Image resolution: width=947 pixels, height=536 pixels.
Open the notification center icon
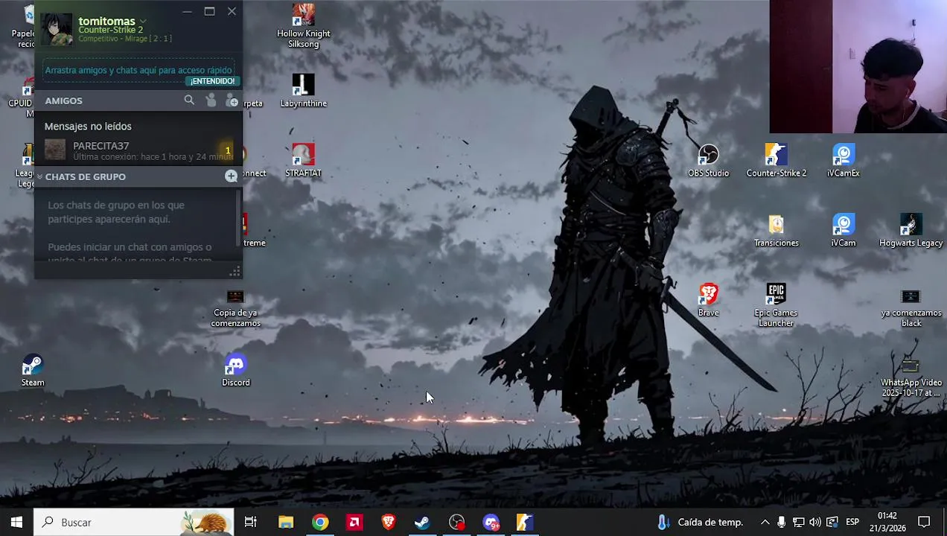click(x=924, y=523)
